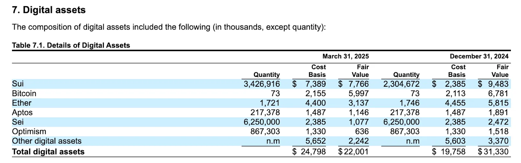
Task: Click the Aptos fair value 1,891
Action: coord(498,112)
